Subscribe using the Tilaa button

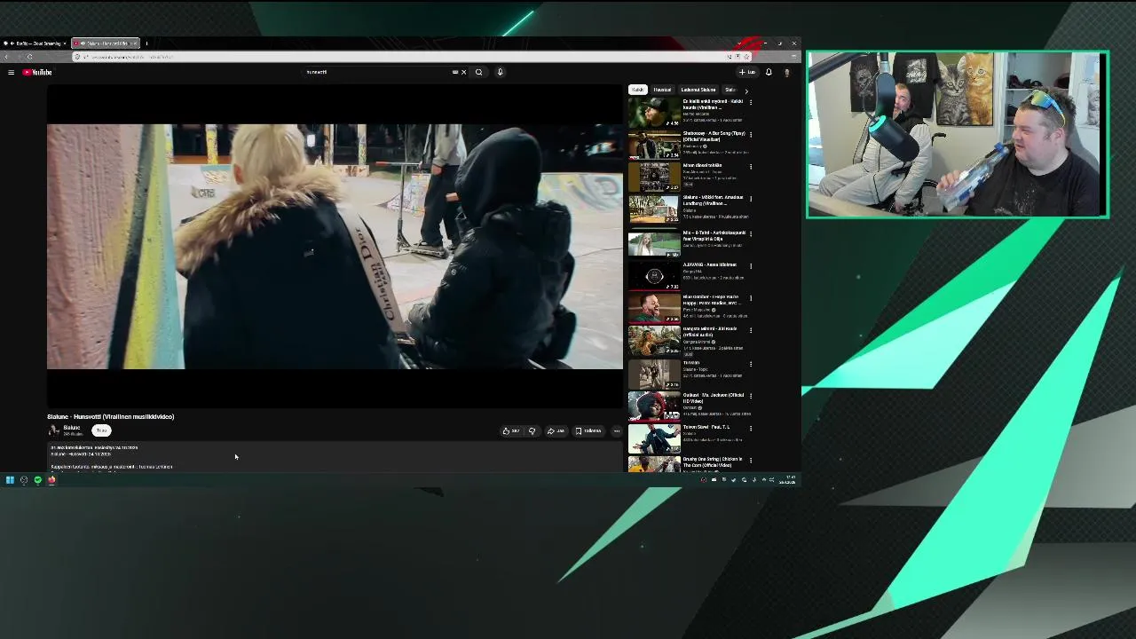(101, 430)
